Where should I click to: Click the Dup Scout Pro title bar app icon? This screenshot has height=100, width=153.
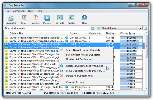6,6
